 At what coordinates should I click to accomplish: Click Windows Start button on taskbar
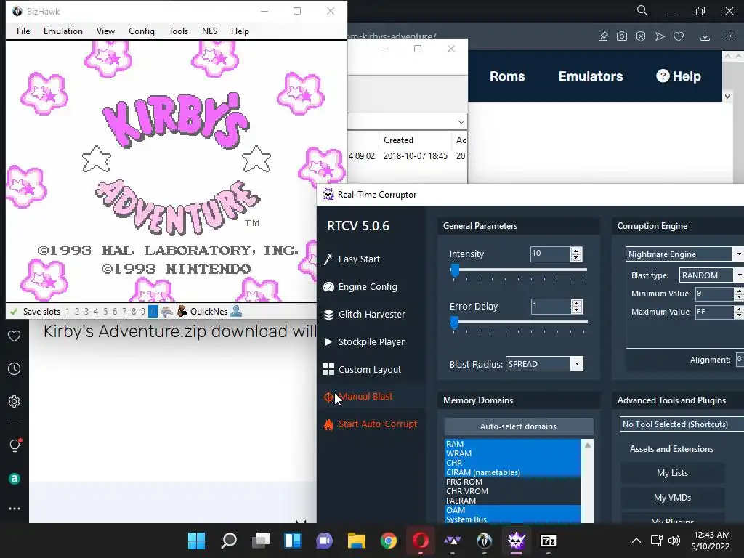click(196, 541)
